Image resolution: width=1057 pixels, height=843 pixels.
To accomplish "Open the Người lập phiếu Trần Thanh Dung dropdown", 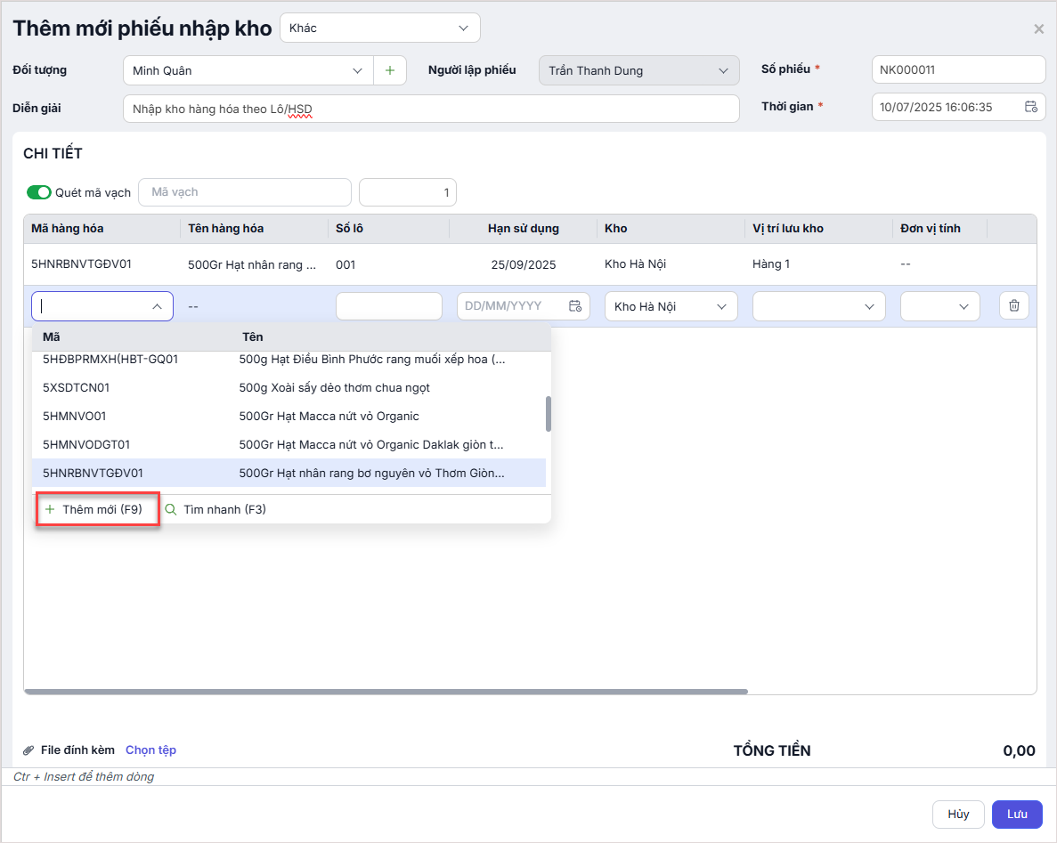I will (x=638, y=70).
